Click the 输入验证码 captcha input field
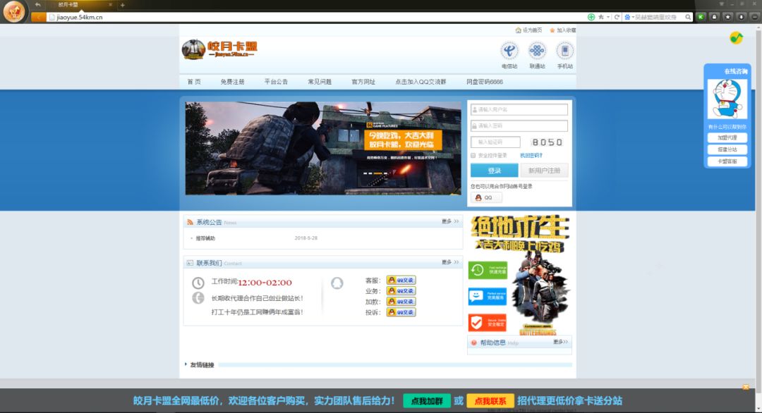Image resolution: width=762 pixels, height=413 pixels. (495, 142)
